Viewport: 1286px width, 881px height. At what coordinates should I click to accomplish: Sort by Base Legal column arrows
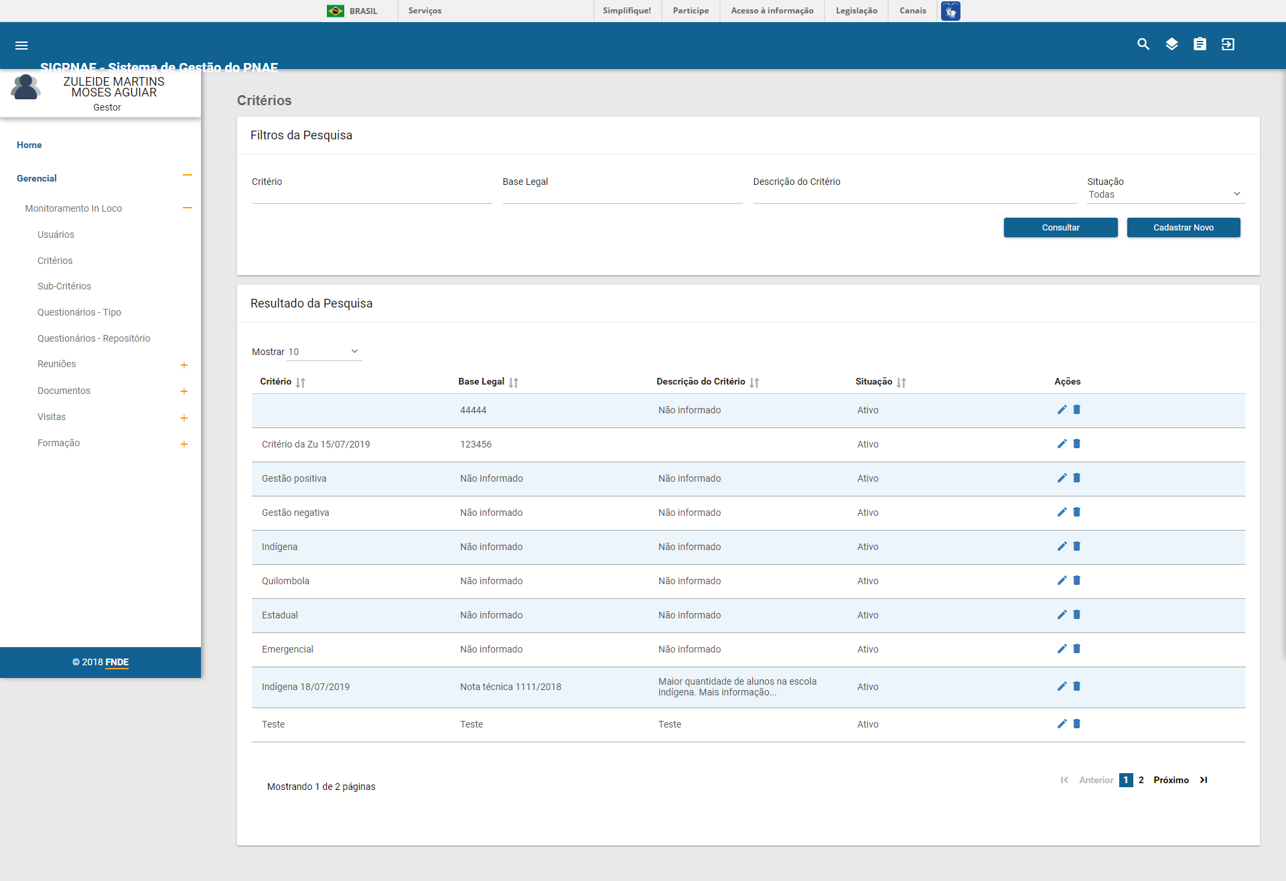point(514,383)
